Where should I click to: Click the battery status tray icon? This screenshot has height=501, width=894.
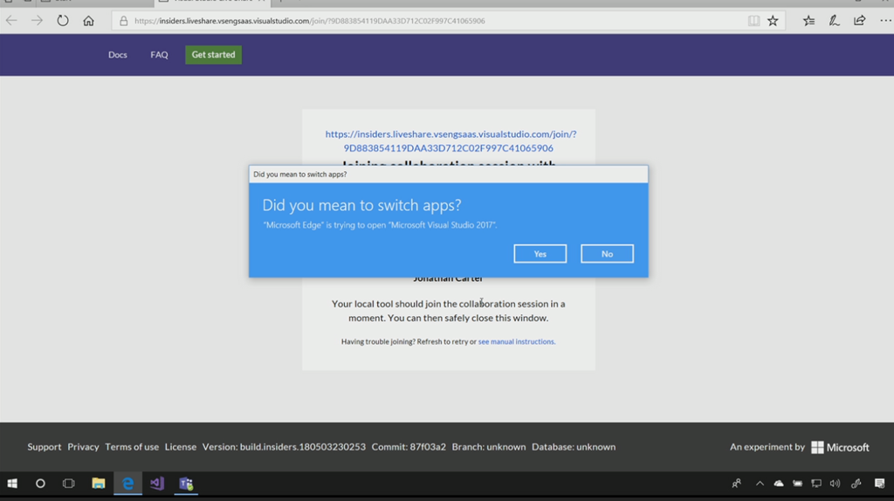point(797,484)
